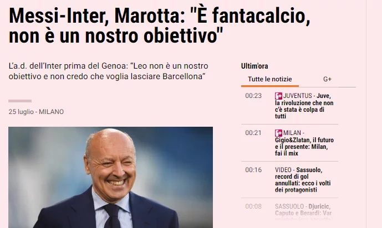
Task: Switch to the G+ tab
Action: click(x=327, y=79)
